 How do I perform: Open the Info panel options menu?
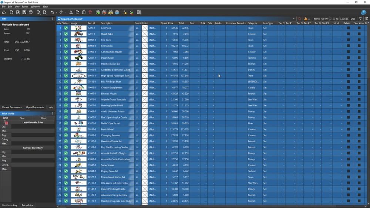[x=53, y=18]
